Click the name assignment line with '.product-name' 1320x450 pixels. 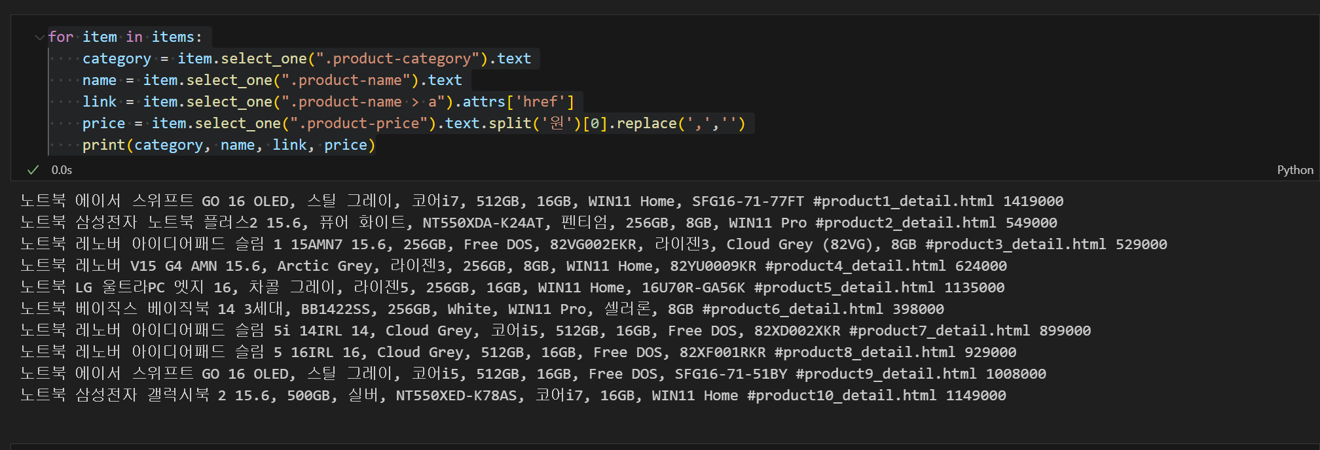pos(272,80)
